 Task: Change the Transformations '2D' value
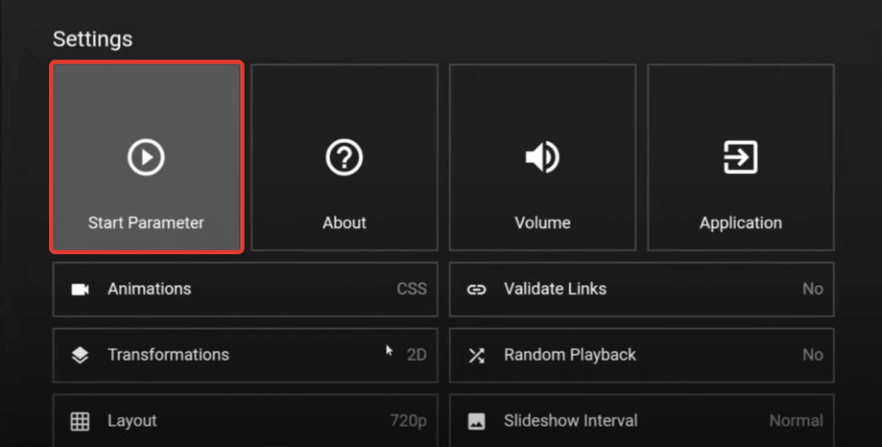coord(416,355)
